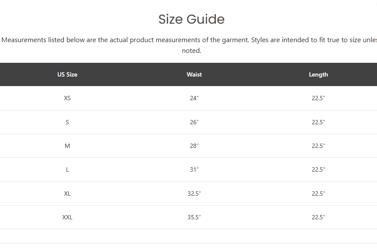Click the length value in the M row
Image resolution: width=377 pixels, height=249 pixels.
318,146
